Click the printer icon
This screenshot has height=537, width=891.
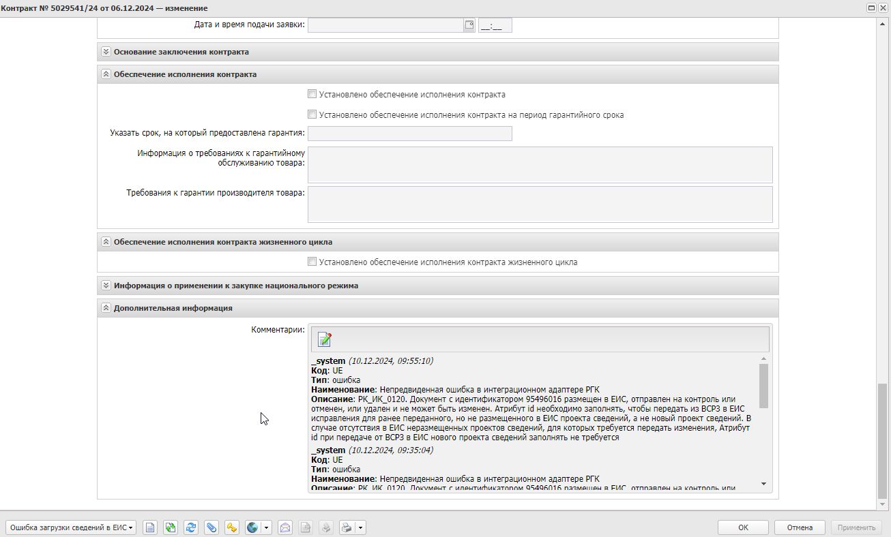click(347, 527)
